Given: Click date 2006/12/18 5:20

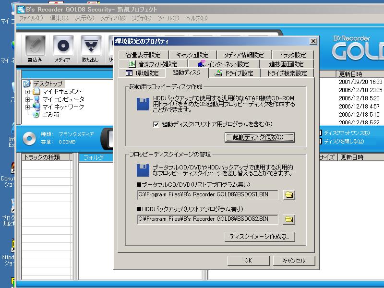Looking at the screenshot, I should click(x=359, y=98).
